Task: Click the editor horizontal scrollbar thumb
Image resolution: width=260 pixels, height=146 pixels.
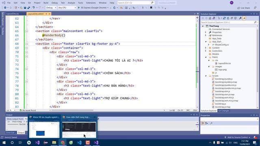Action: tap(72, 110)
